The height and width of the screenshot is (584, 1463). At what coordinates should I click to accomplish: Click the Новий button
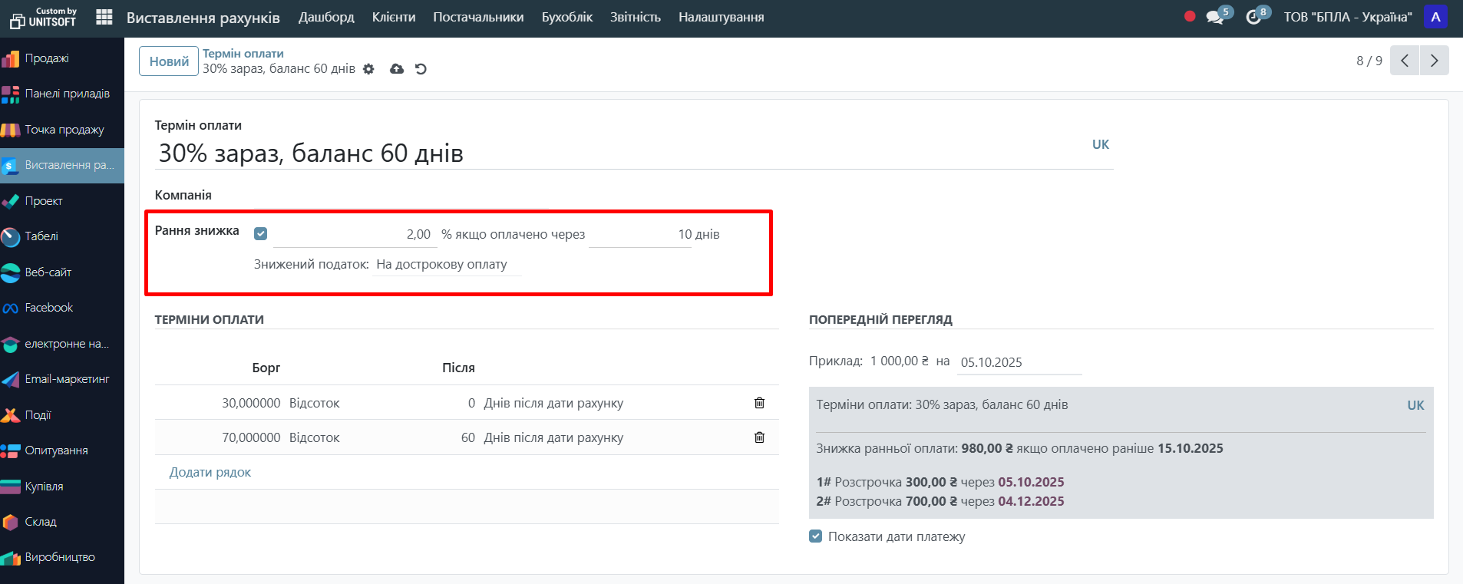point(169,61)
